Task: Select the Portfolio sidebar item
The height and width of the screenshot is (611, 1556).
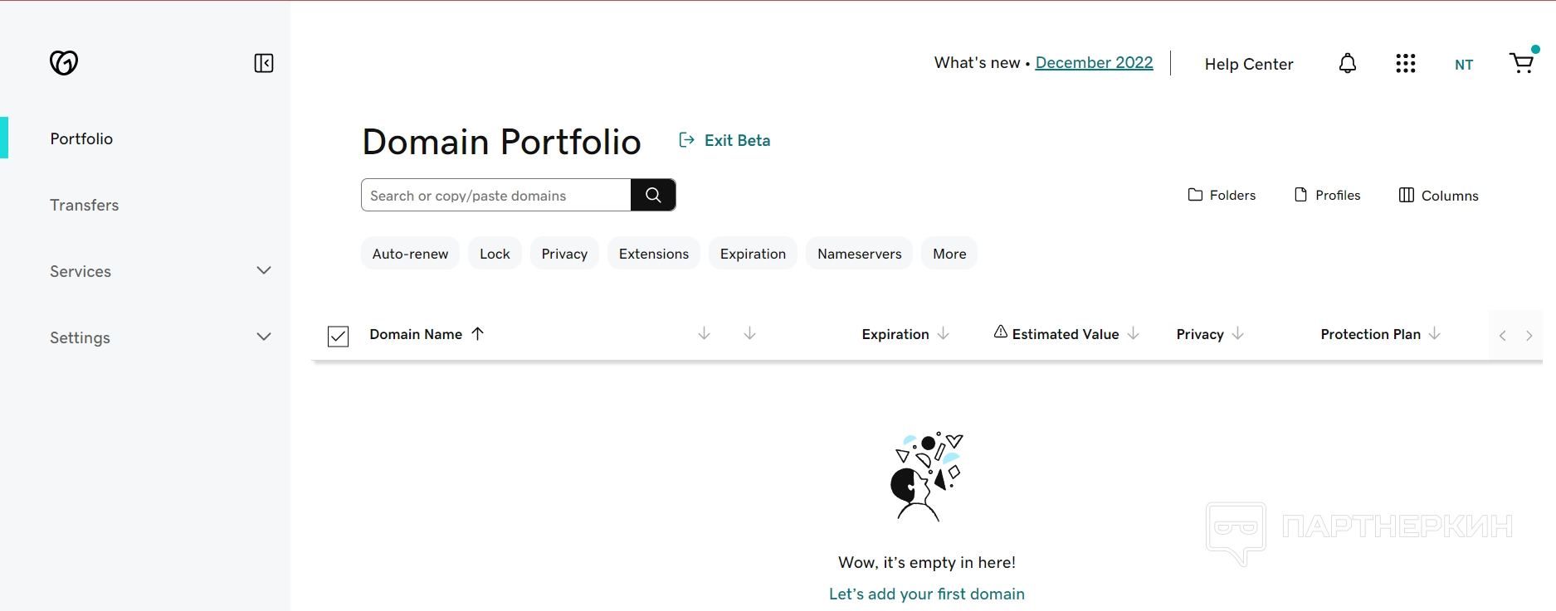Action: [81, 138]
